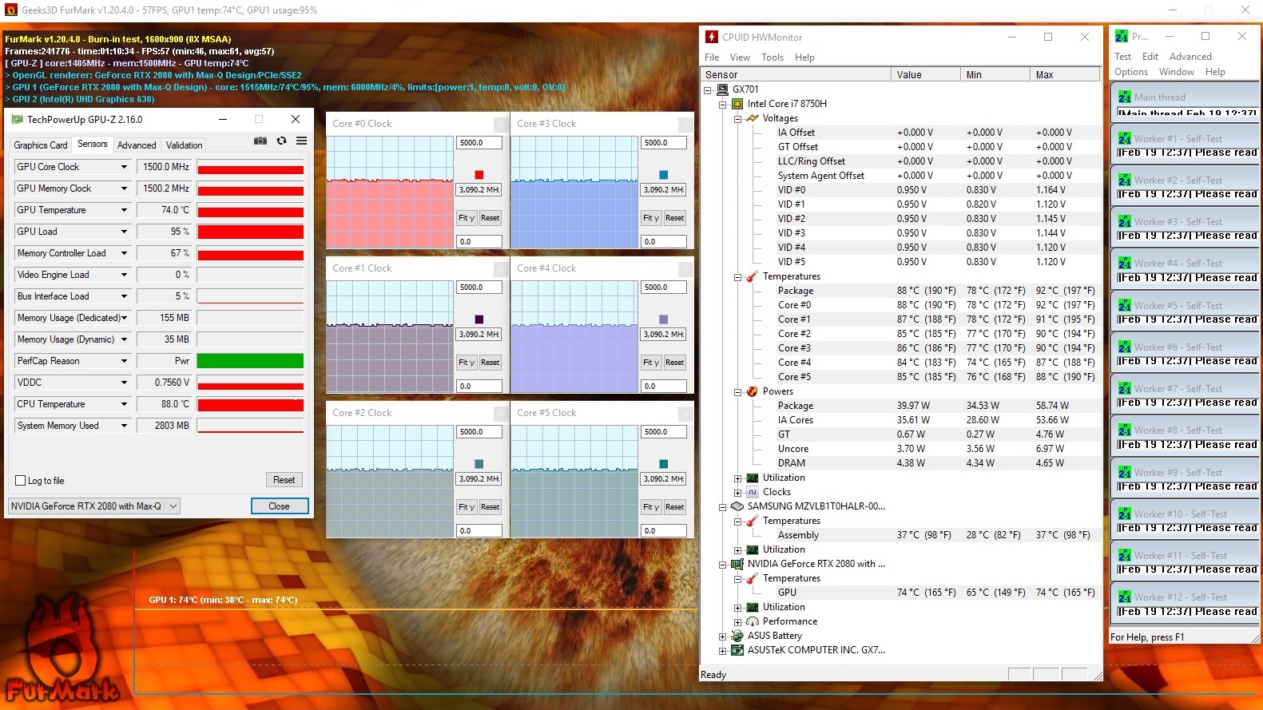
Task: Click the Prime95 Worker #1 icon
Action: [x=1125, y=139]
